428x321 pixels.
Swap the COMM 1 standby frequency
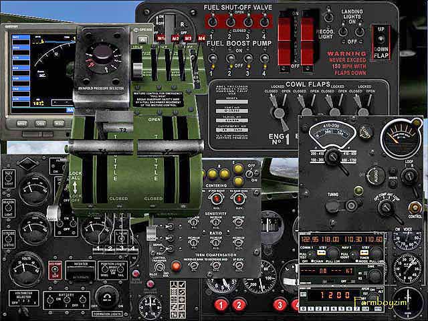click(x=322, y=253)
